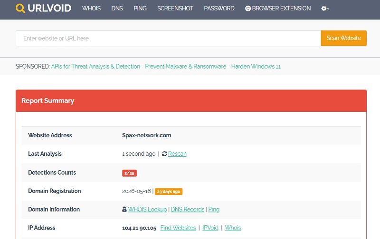Screen dimensions: 380x239
Task: Click the Domain Registration label
Action: click(x=55, y=191)
